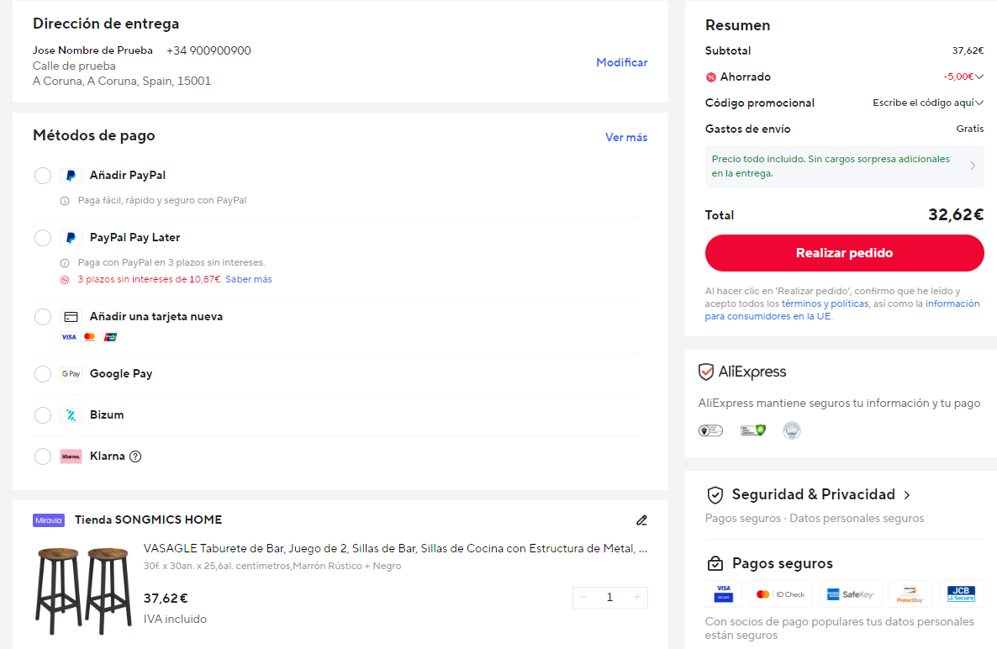Increase product quantity with plus button
The height and width of the screenshot is (649, 997).
636,598
